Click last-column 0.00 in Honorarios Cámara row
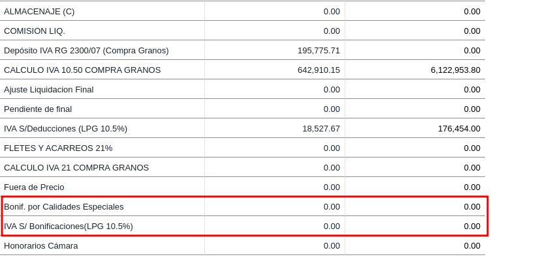Screen dimensions: 549x261 472,245
